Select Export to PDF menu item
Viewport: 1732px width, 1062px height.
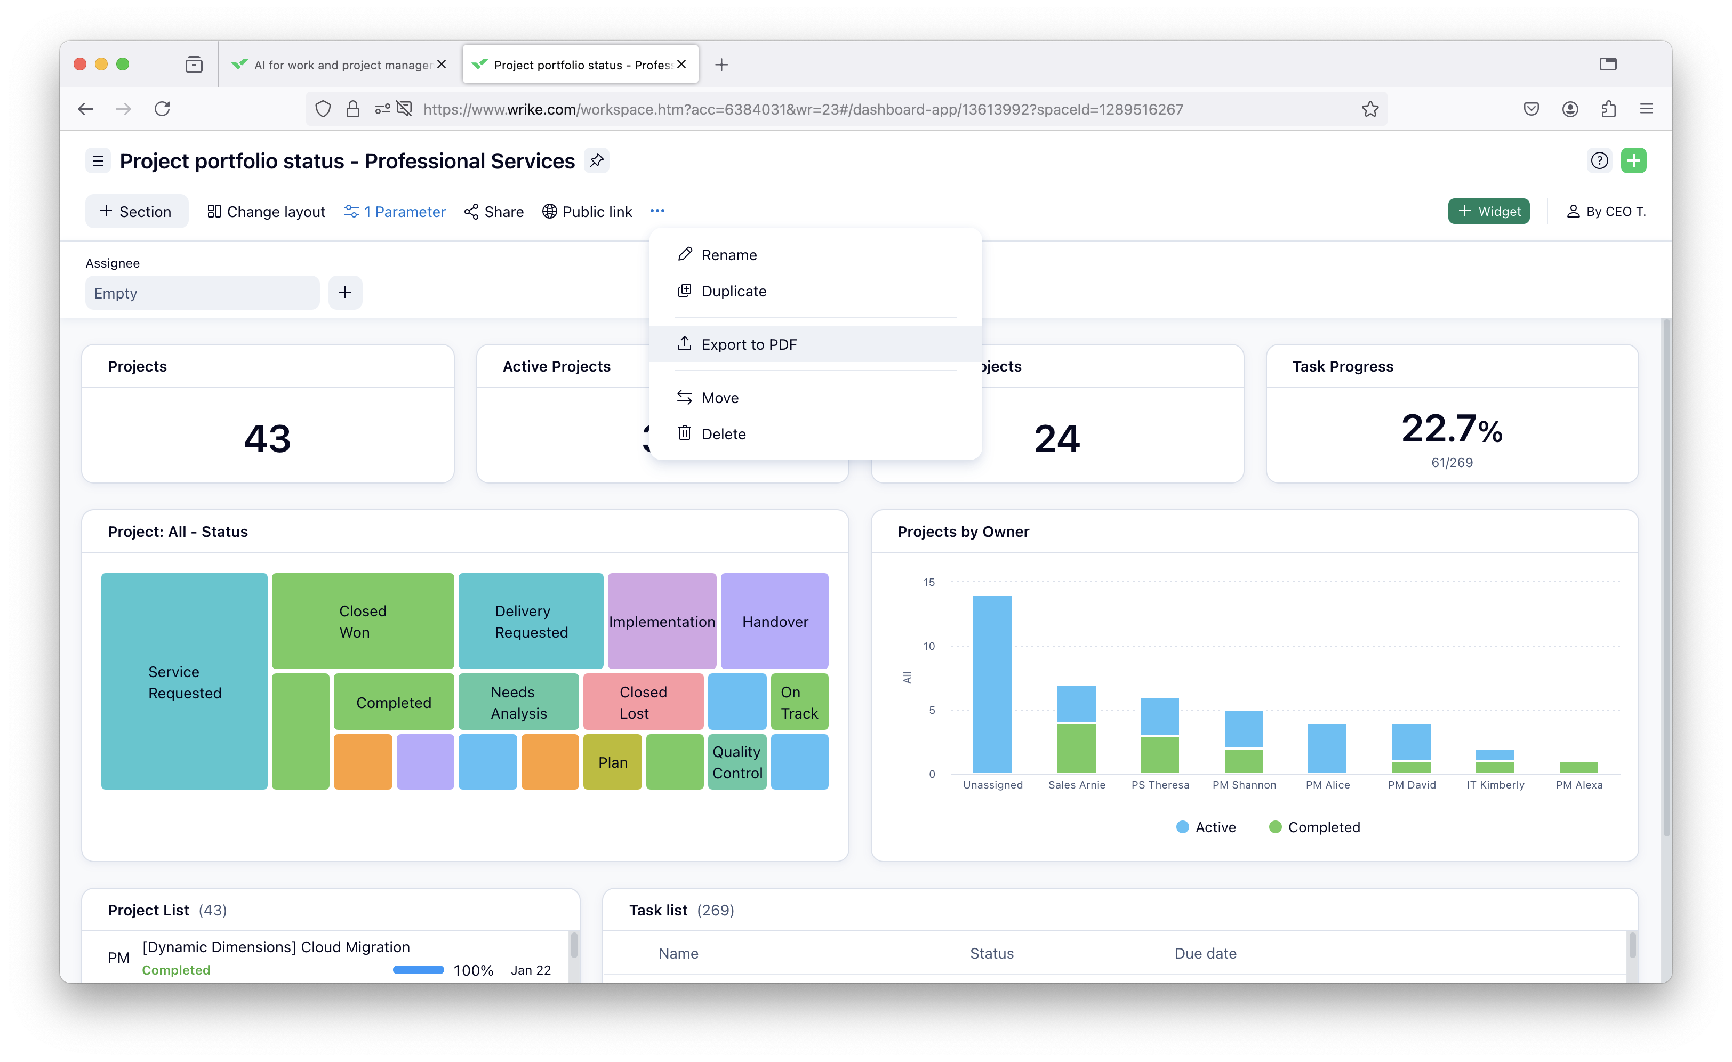pos(749,344)
